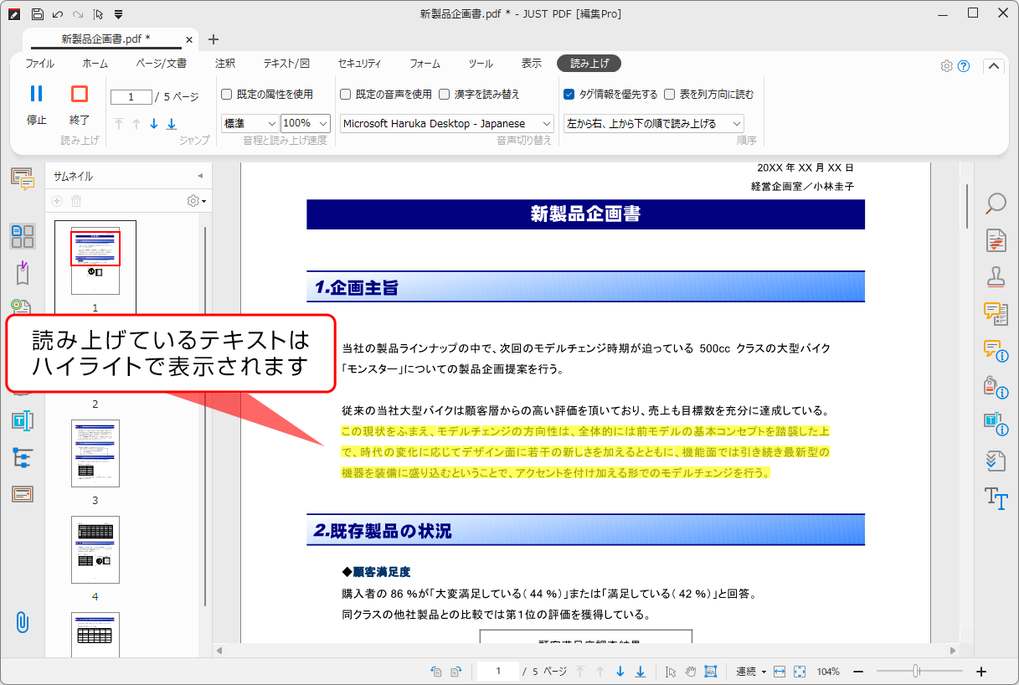Open the ファイル menu

click(39, 64)
